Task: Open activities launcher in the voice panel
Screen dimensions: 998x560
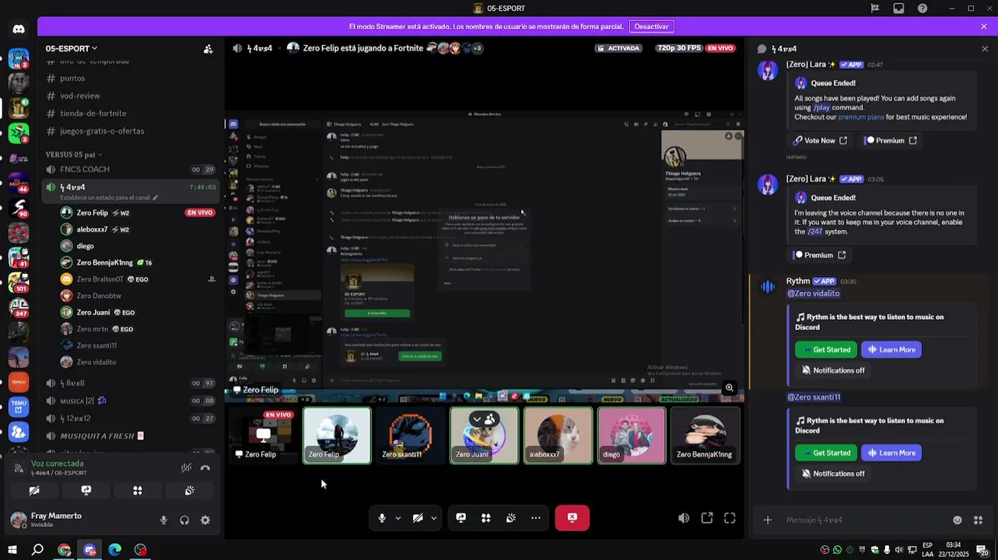Action: [138, 491]
